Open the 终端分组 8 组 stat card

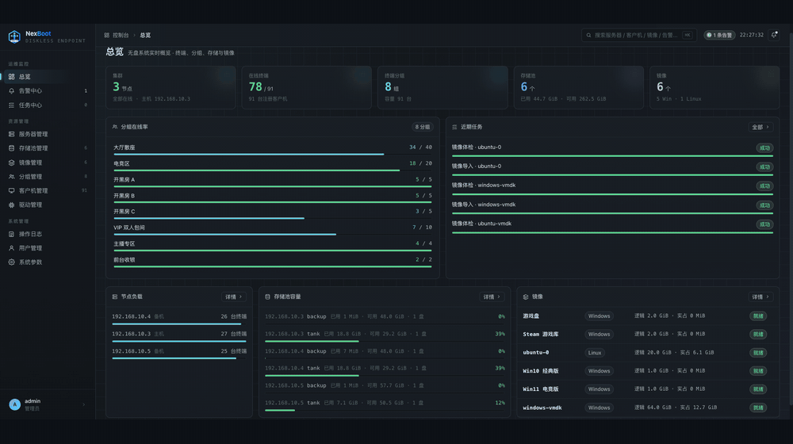[x=442, y=87]
